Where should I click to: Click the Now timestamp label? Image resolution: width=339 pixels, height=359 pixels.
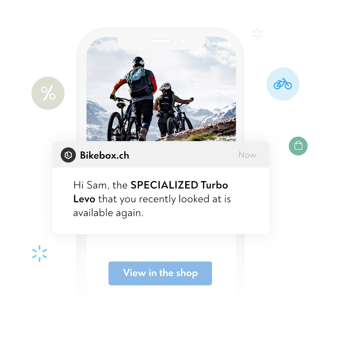[247, 155]
